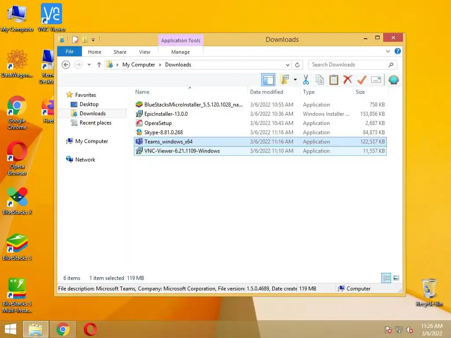Click the Action Center flag icon in tray

[x=388, y=330]
